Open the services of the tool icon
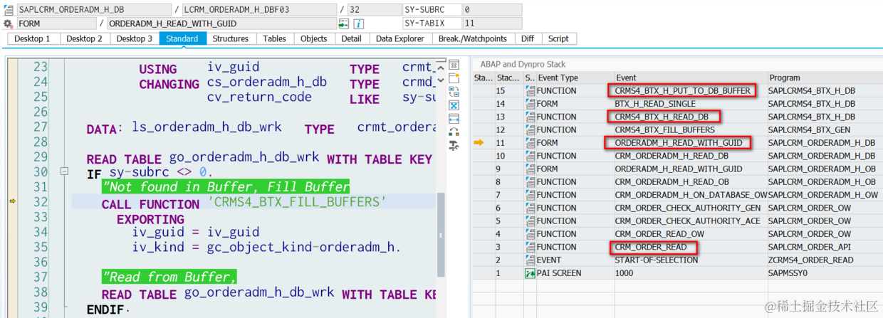 454,145
